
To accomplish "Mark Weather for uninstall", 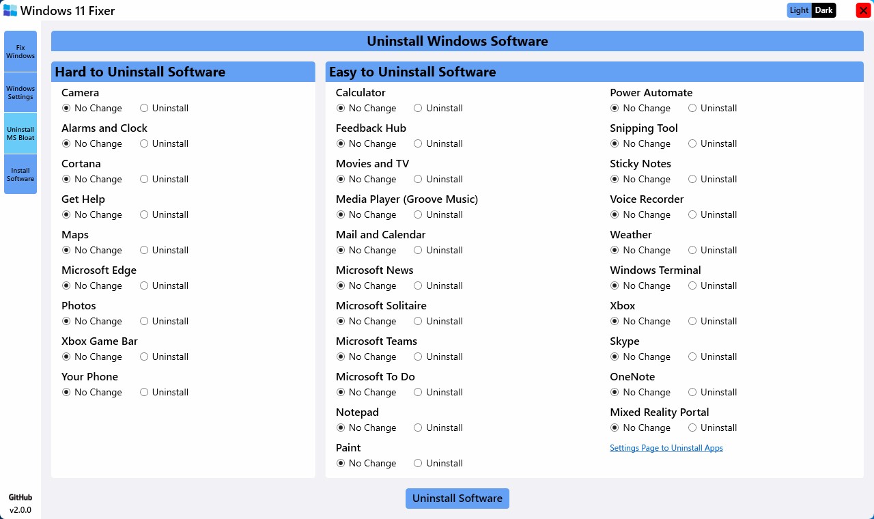I will [692, 250].
